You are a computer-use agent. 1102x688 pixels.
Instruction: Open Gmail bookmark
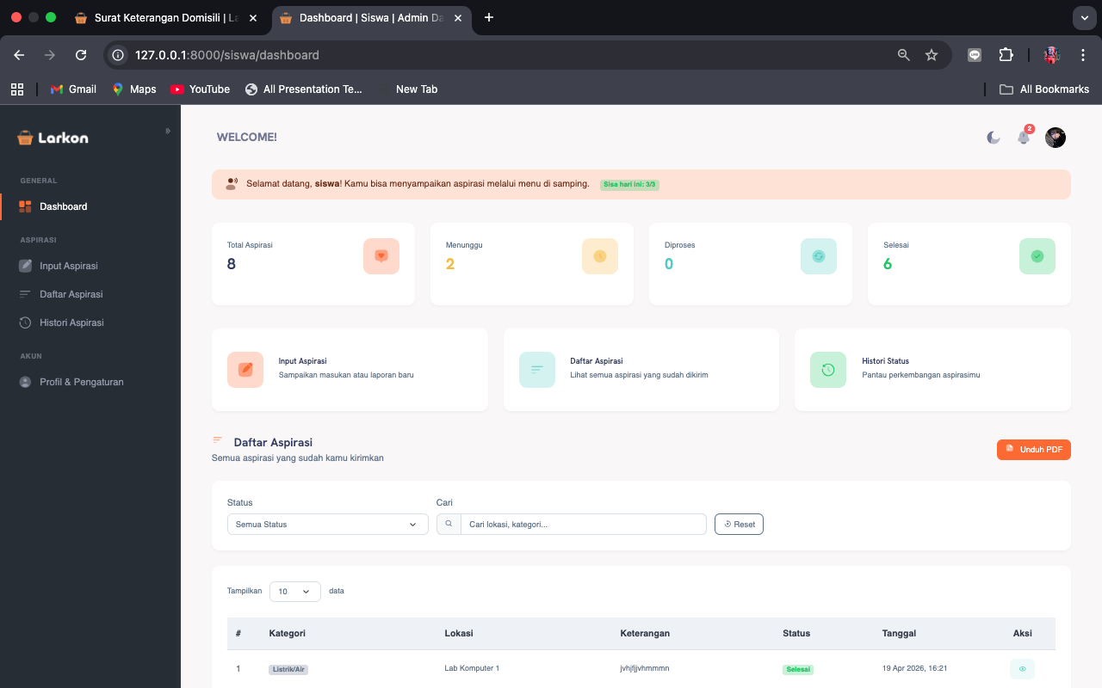tap(73, 89)
